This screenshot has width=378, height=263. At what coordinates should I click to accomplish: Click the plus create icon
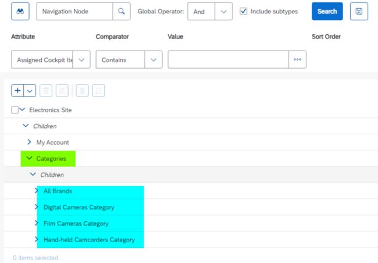pyautogui.click(x=17, y=91)
